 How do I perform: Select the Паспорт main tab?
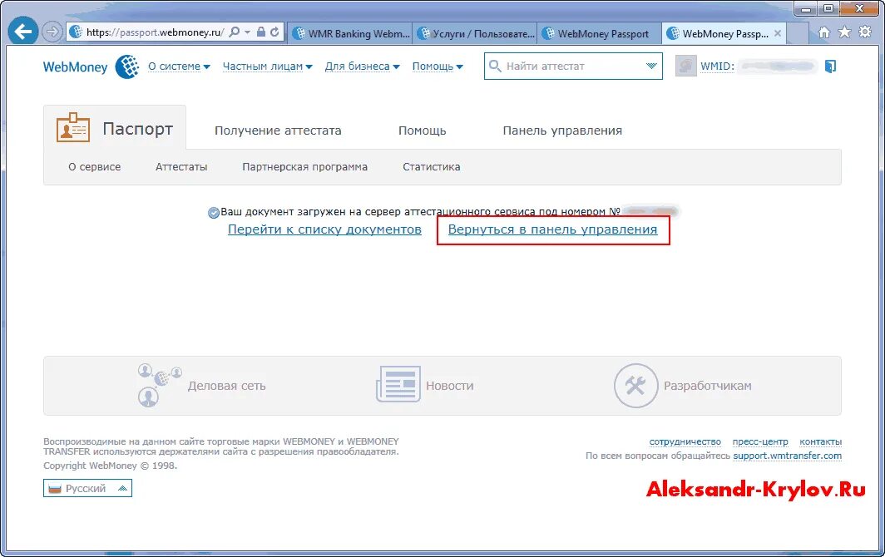115,127
